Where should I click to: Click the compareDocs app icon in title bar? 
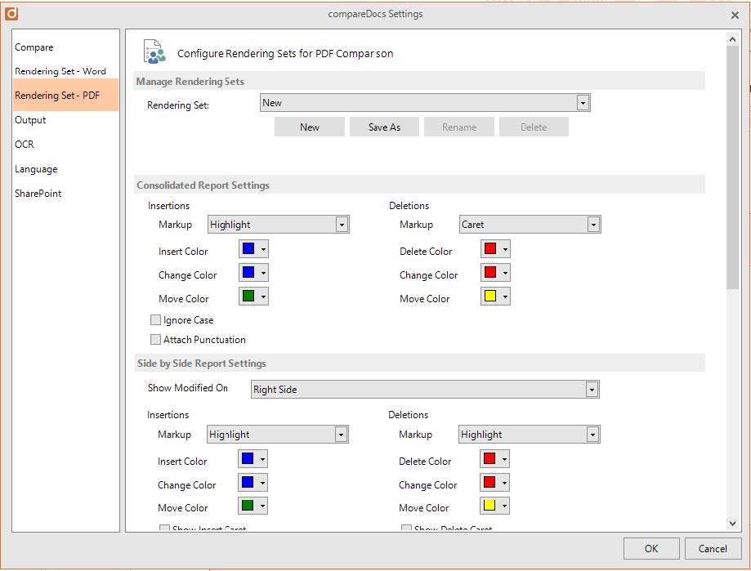[11, 13]
